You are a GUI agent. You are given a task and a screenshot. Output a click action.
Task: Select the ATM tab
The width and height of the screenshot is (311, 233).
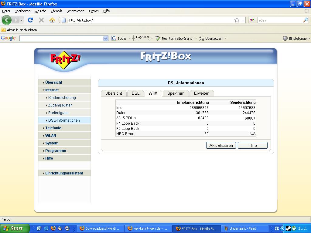(153, 93)
